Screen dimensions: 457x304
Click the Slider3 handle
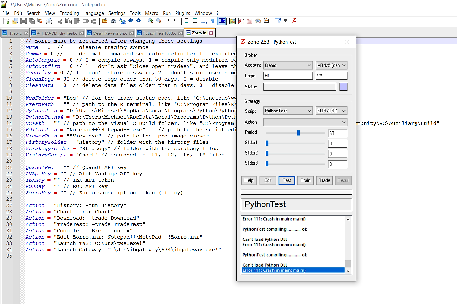tap(267, 164)
